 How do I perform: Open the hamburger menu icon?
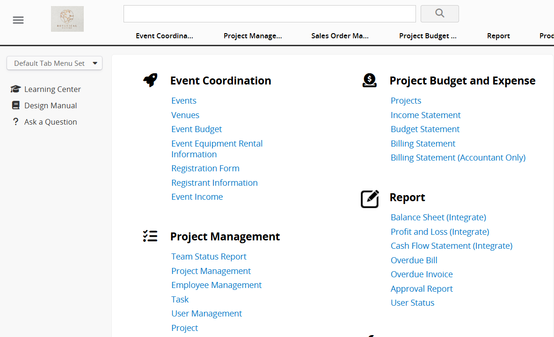(18, 20)
